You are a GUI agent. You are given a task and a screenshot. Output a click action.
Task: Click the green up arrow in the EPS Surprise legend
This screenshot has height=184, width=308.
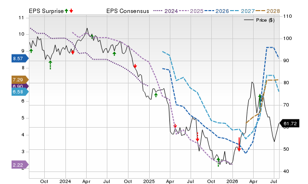coord(66,11)
